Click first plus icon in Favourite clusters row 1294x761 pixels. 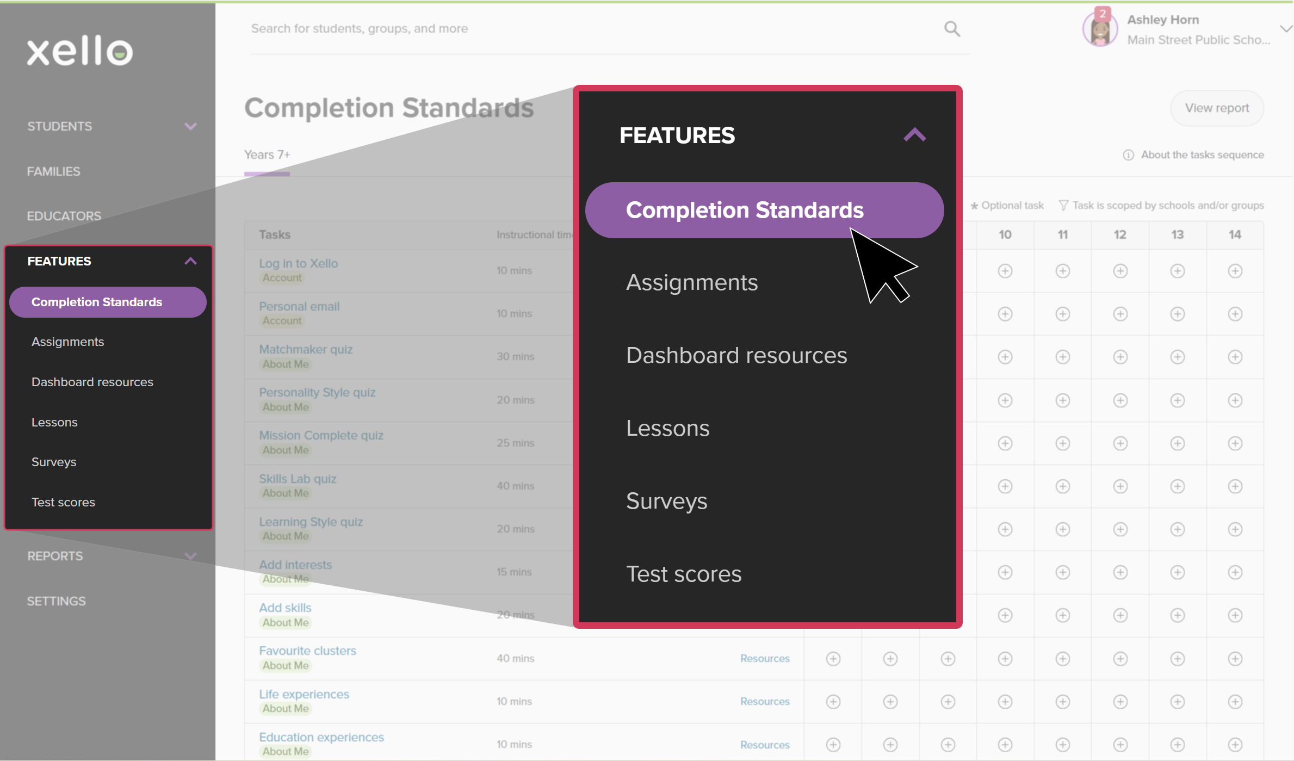click(x=833, y=659)
